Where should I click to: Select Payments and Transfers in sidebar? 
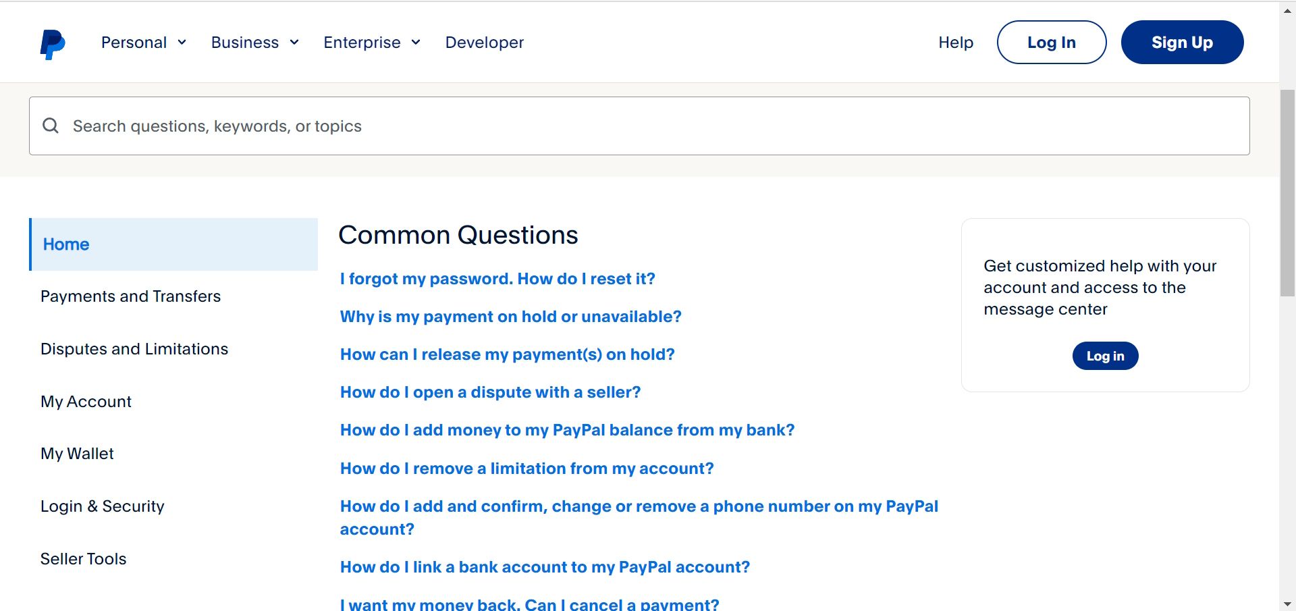click(x=130, y=296)
